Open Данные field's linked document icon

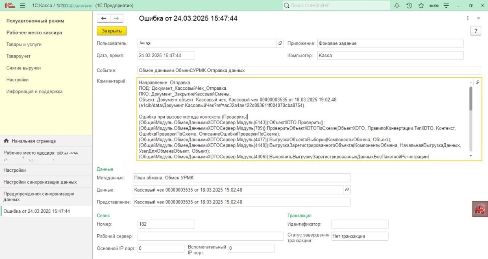coord(347,190)
